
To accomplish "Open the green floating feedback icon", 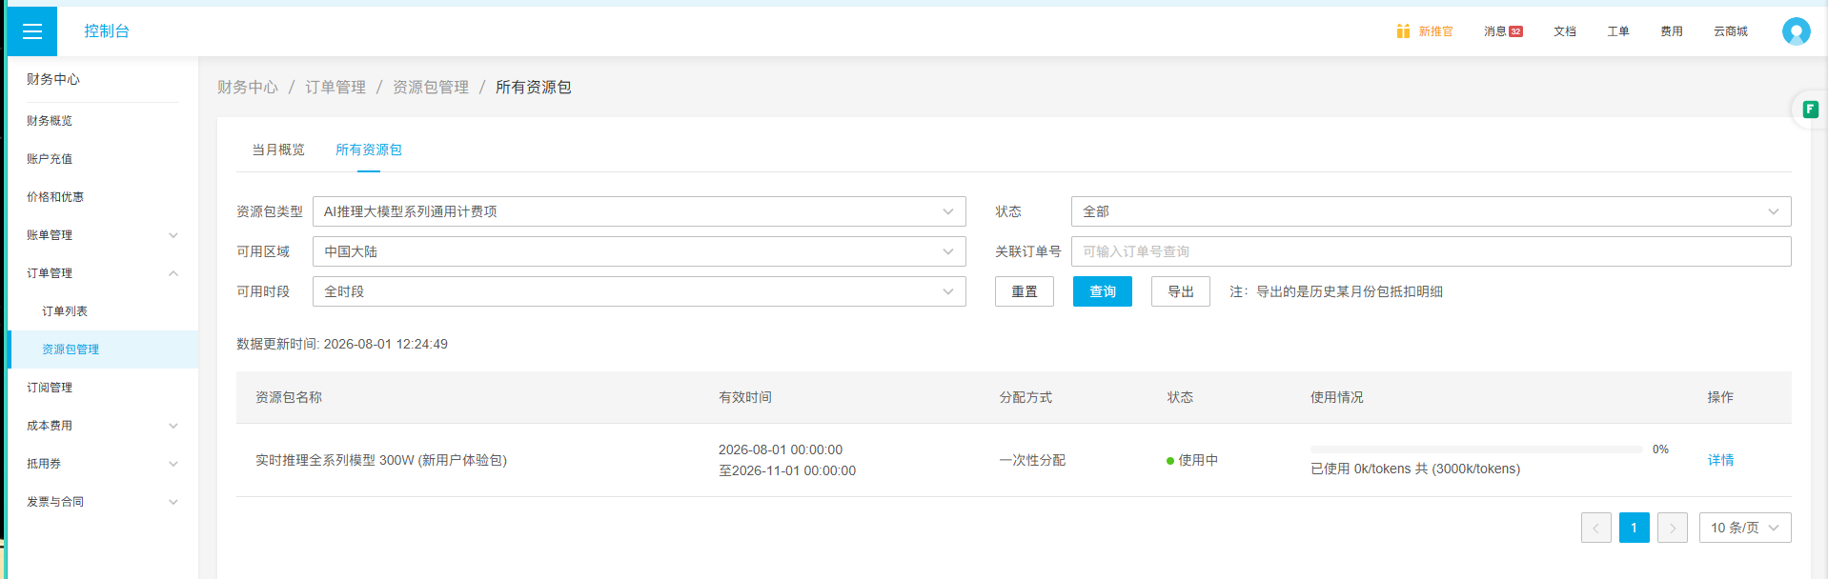I will coord(1810,110).
